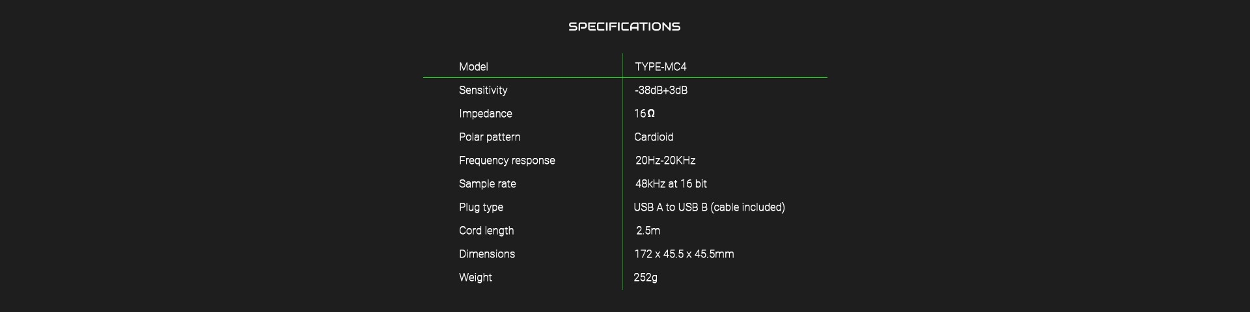Select the Polar pattern label
Image resolution: width=1250 pixels, height=312 pixels.
click(490, 137)
